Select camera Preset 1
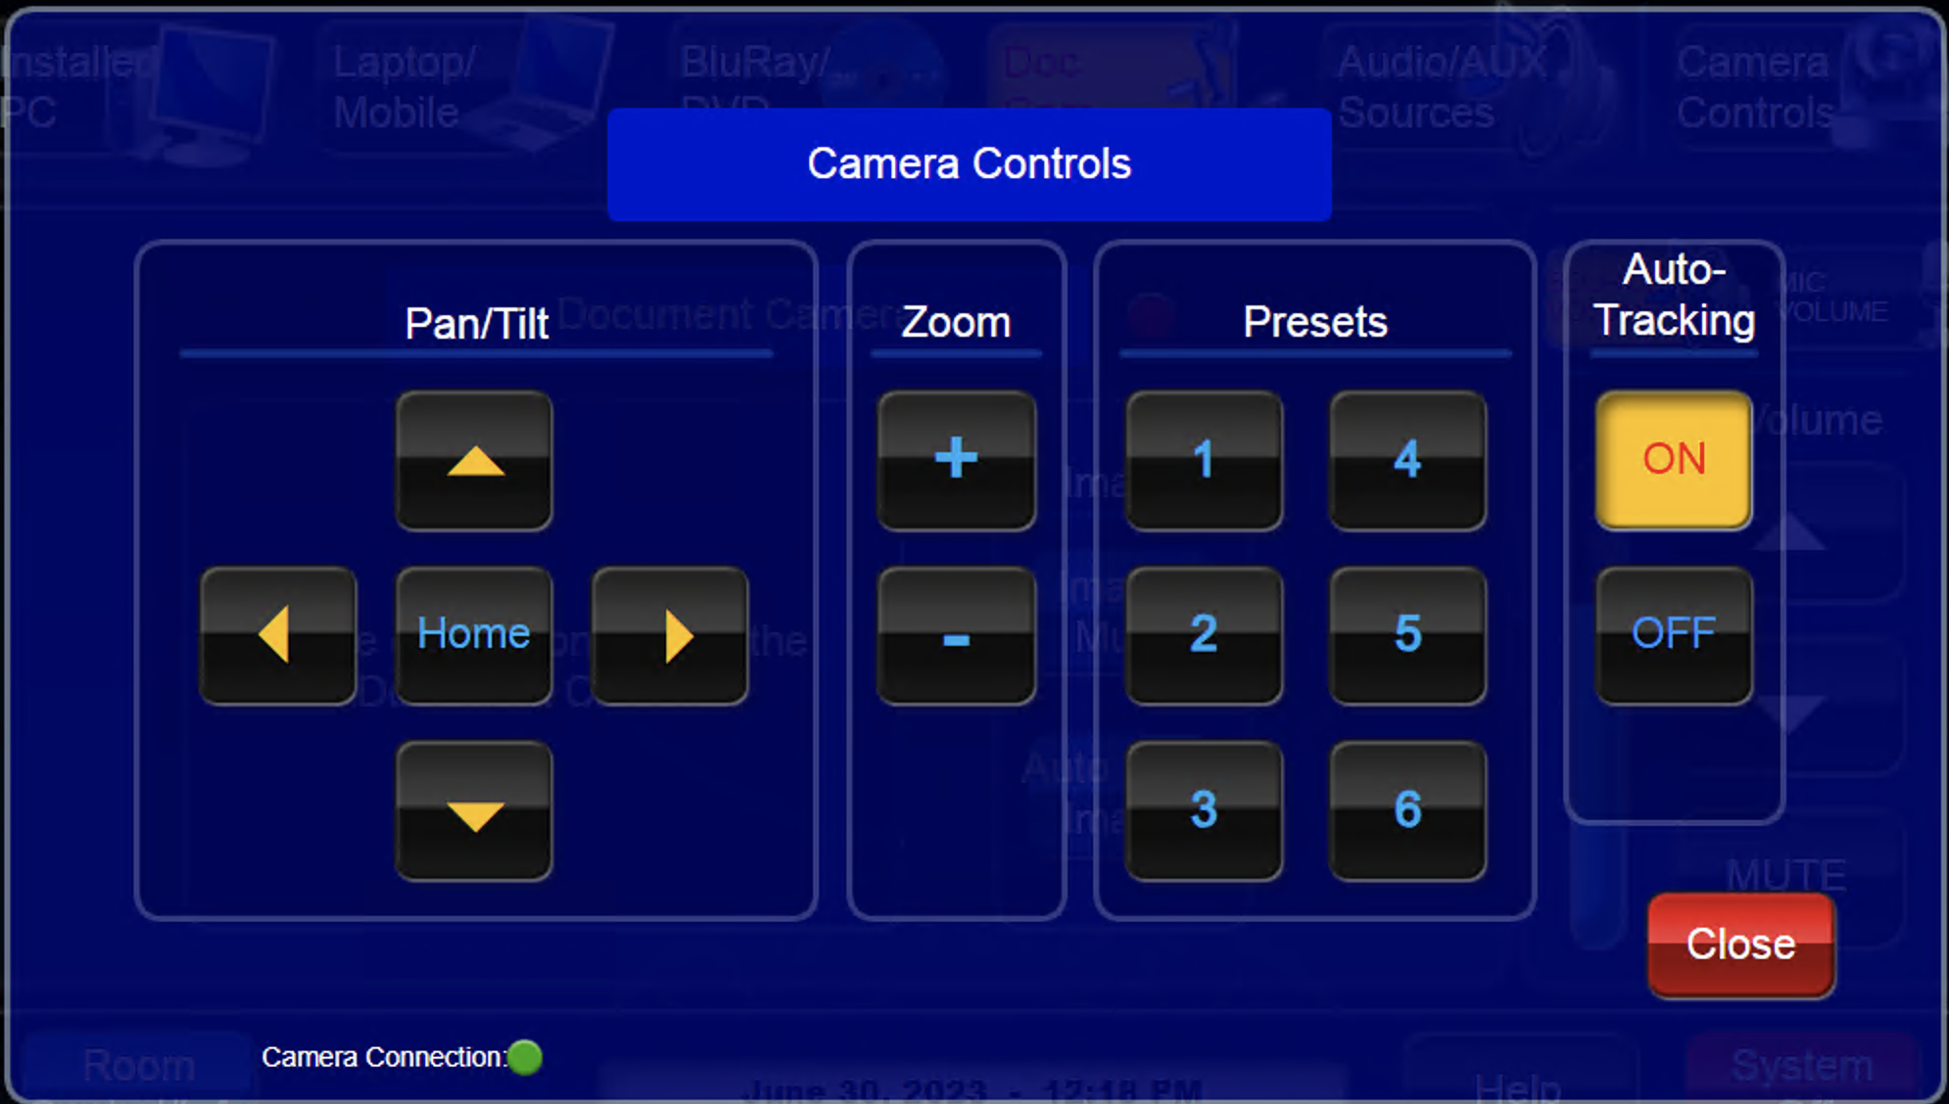The image size is (1949, 1104). [1204, 459]
